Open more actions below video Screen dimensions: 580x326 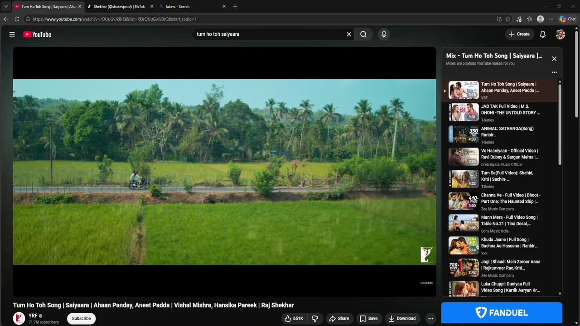[x=430, y=318]
